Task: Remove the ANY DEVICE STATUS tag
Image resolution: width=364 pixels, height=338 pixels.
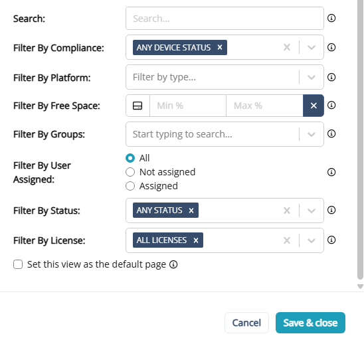Action: point(220,47)
